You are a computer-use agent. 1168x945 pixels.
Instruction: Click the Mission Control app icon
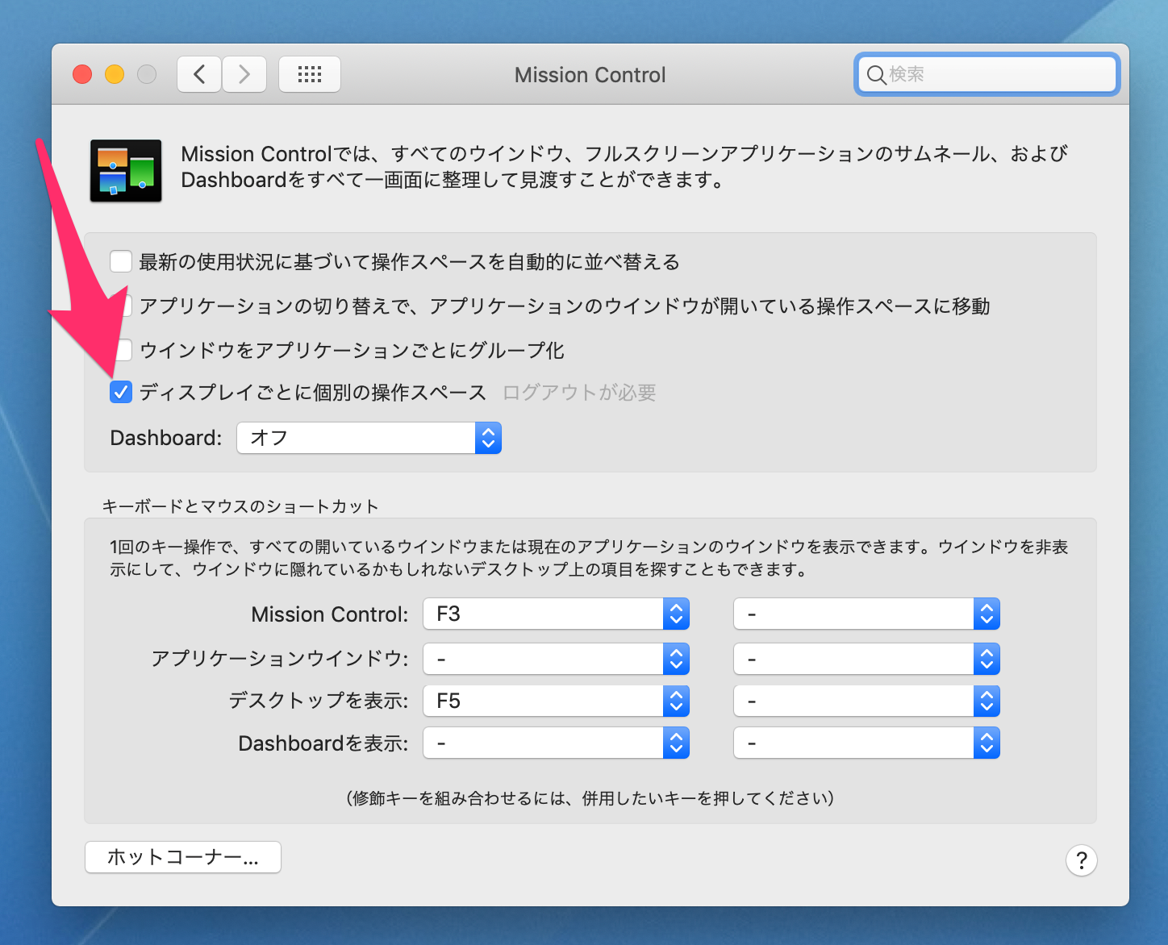click(x=126, y=171)
